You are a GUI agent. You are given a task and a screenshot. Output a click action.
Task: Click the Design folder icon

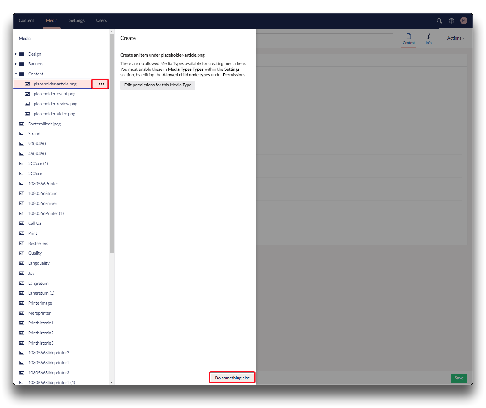click(x=22, y=54)
